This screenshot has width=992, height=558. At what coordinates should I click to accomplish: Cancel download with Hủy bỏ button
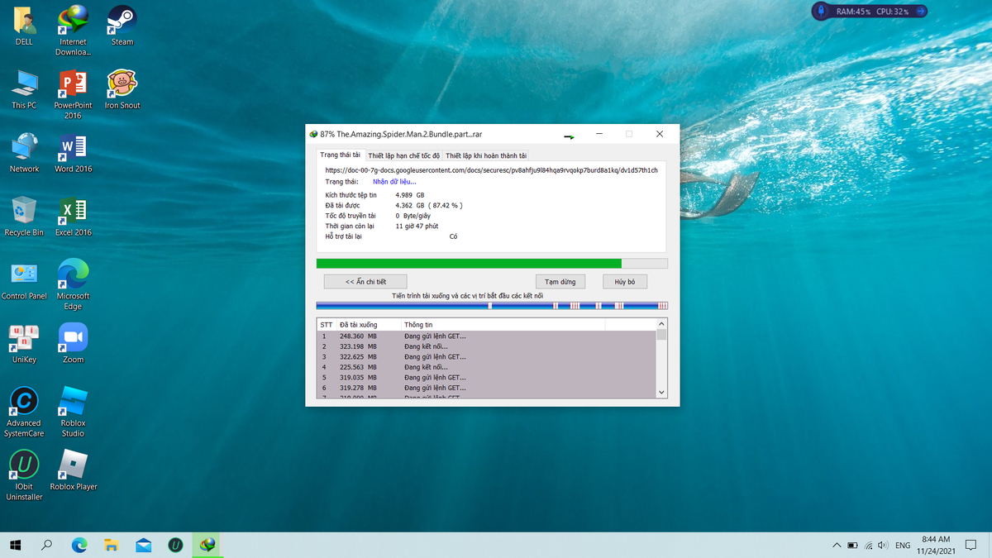coord(625,282)
